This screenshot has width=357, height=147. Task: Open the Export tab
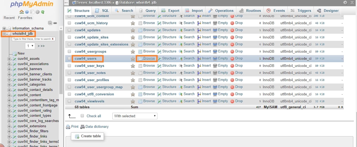tap(171, 11)
